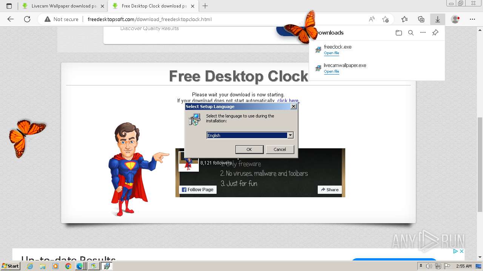The height and width of the screenshot is (271, 483).
Task: Open the setup language dropdown
Action: coord(290,135)
